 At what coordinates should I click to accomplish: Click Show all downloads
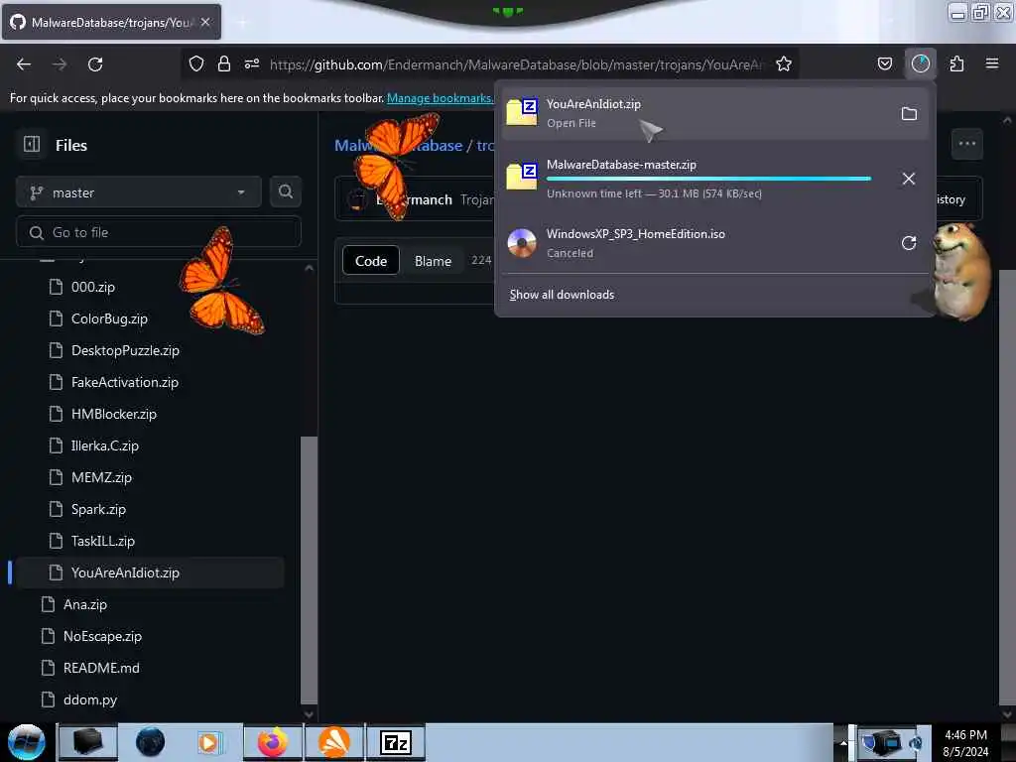pyautogui.click(x=562, y=294)
